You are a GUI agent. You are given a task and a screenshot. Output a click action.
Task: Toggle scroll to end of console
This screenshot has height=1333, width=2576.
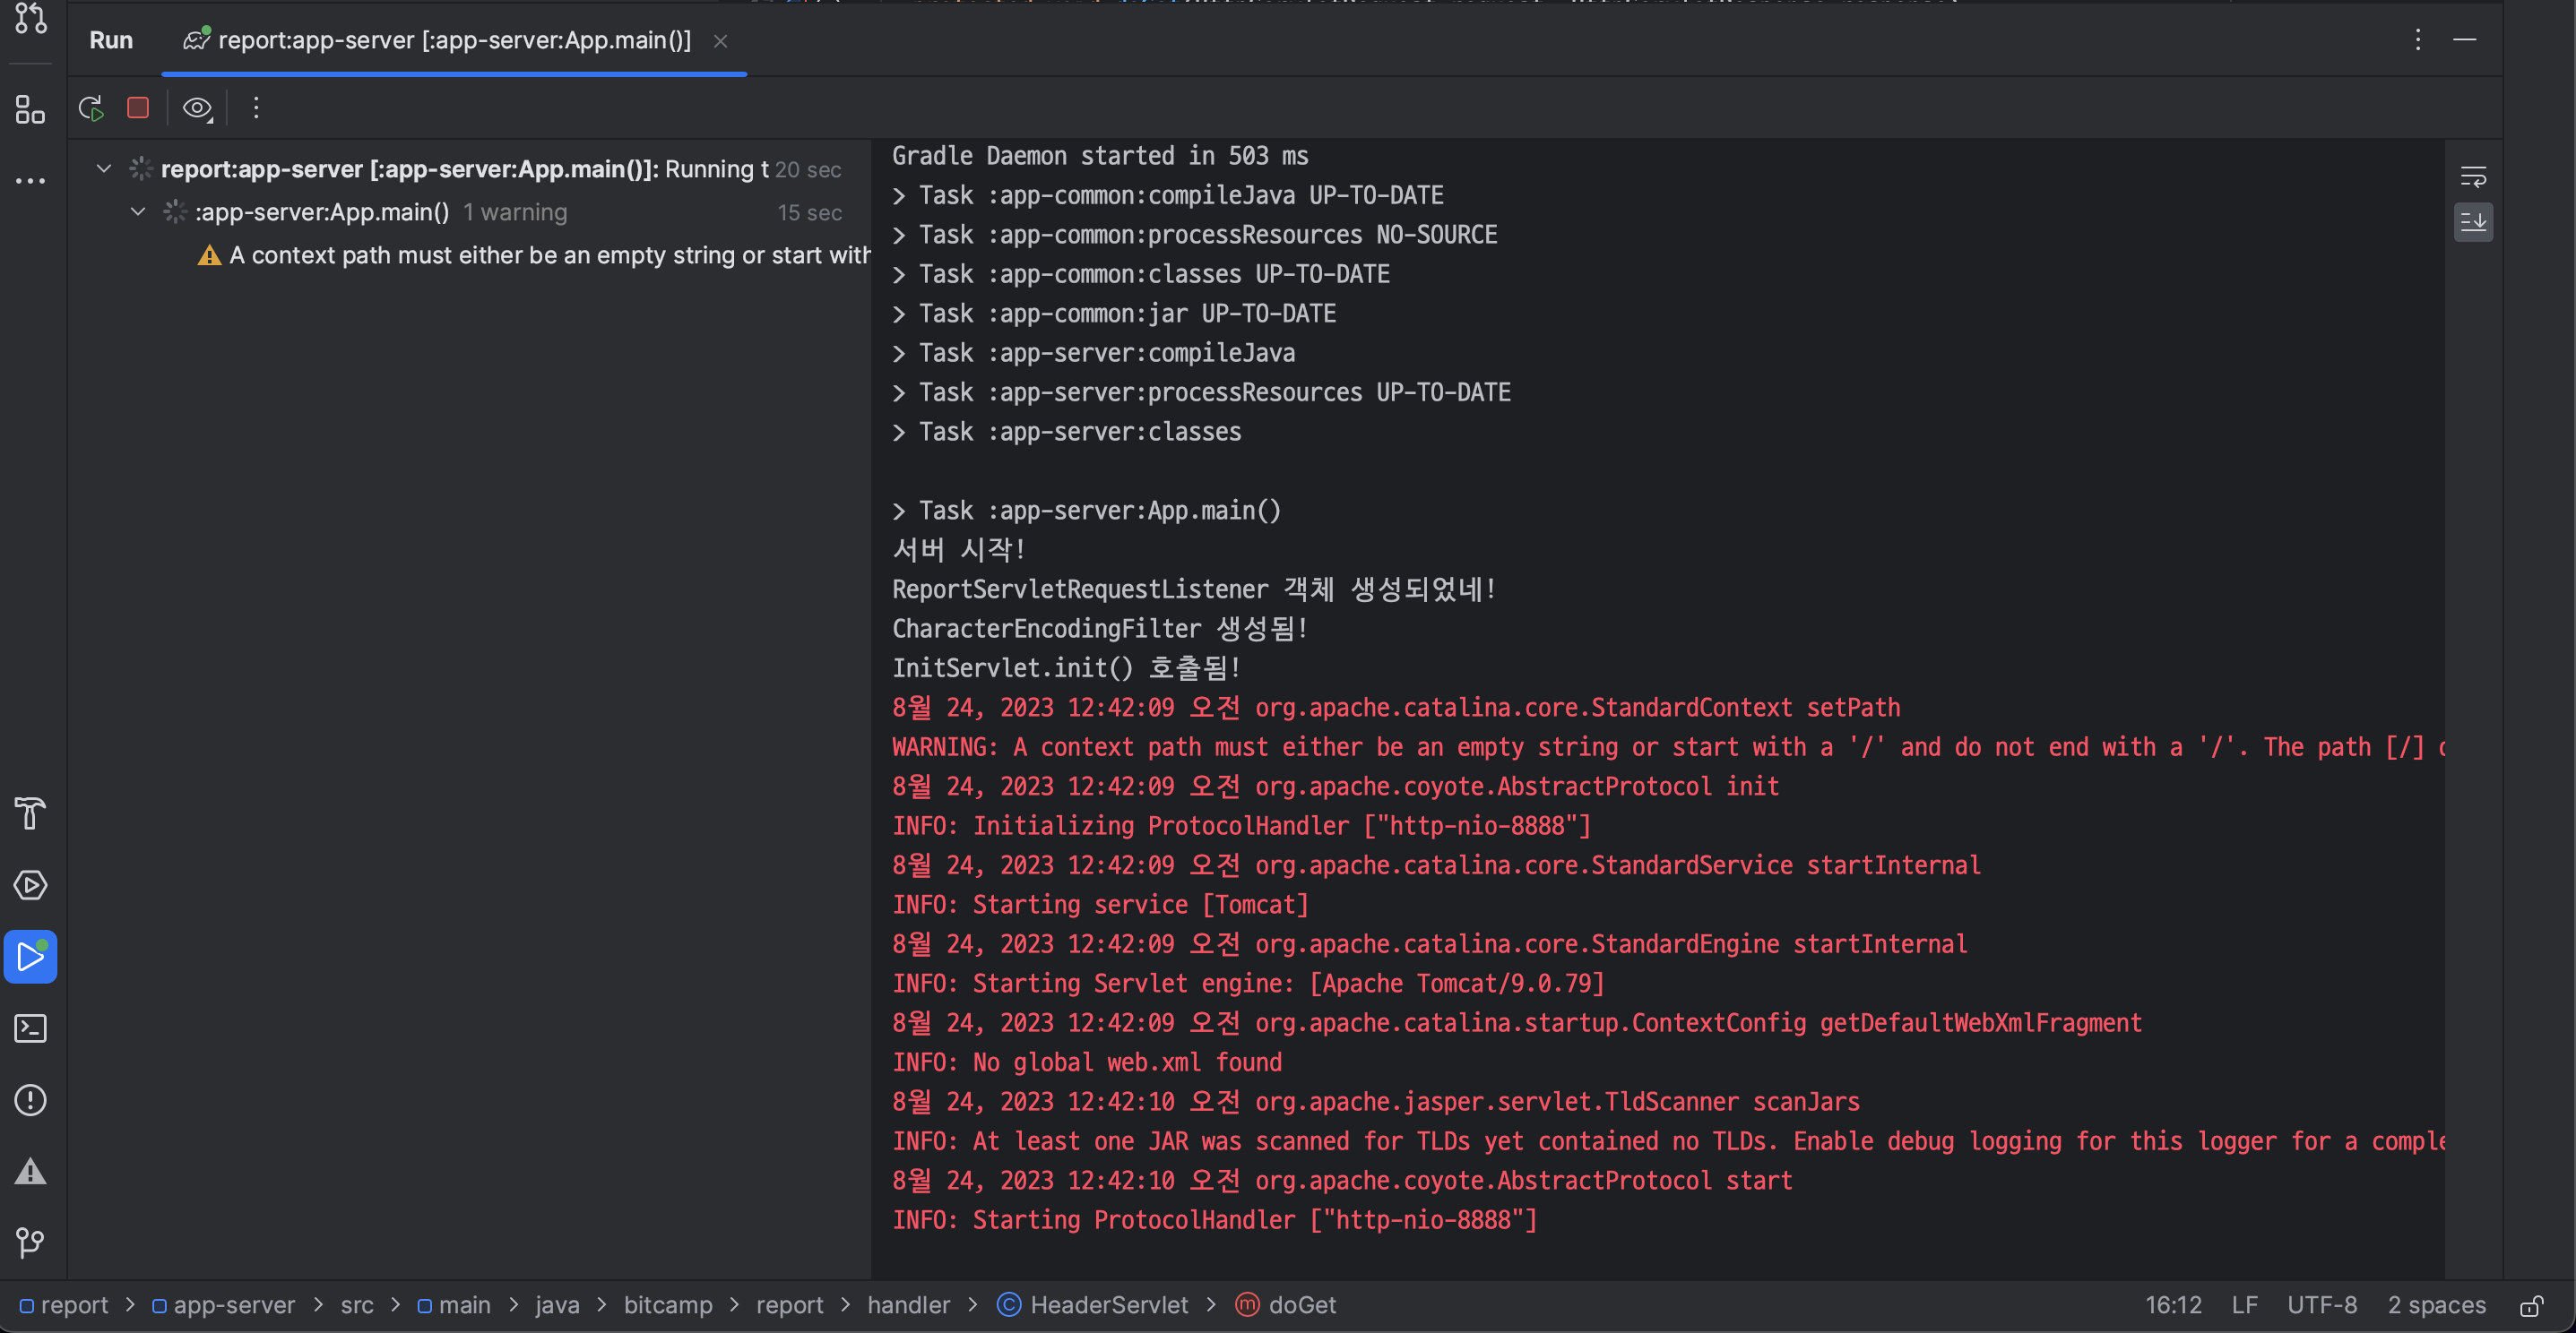2473,222
